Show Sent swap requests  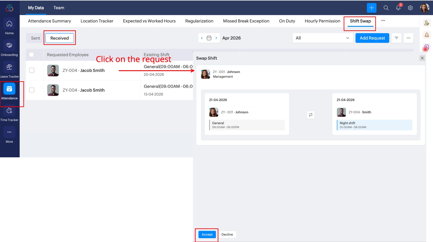coord(36,38)
